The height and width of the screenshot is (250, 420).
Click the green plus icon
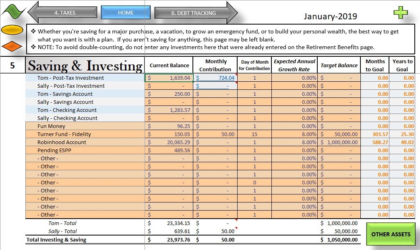[400, 12]
